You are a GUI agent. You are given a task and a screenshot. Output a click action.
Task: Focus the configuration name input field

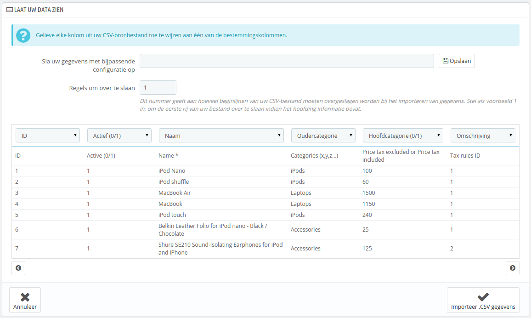(287, 61)
